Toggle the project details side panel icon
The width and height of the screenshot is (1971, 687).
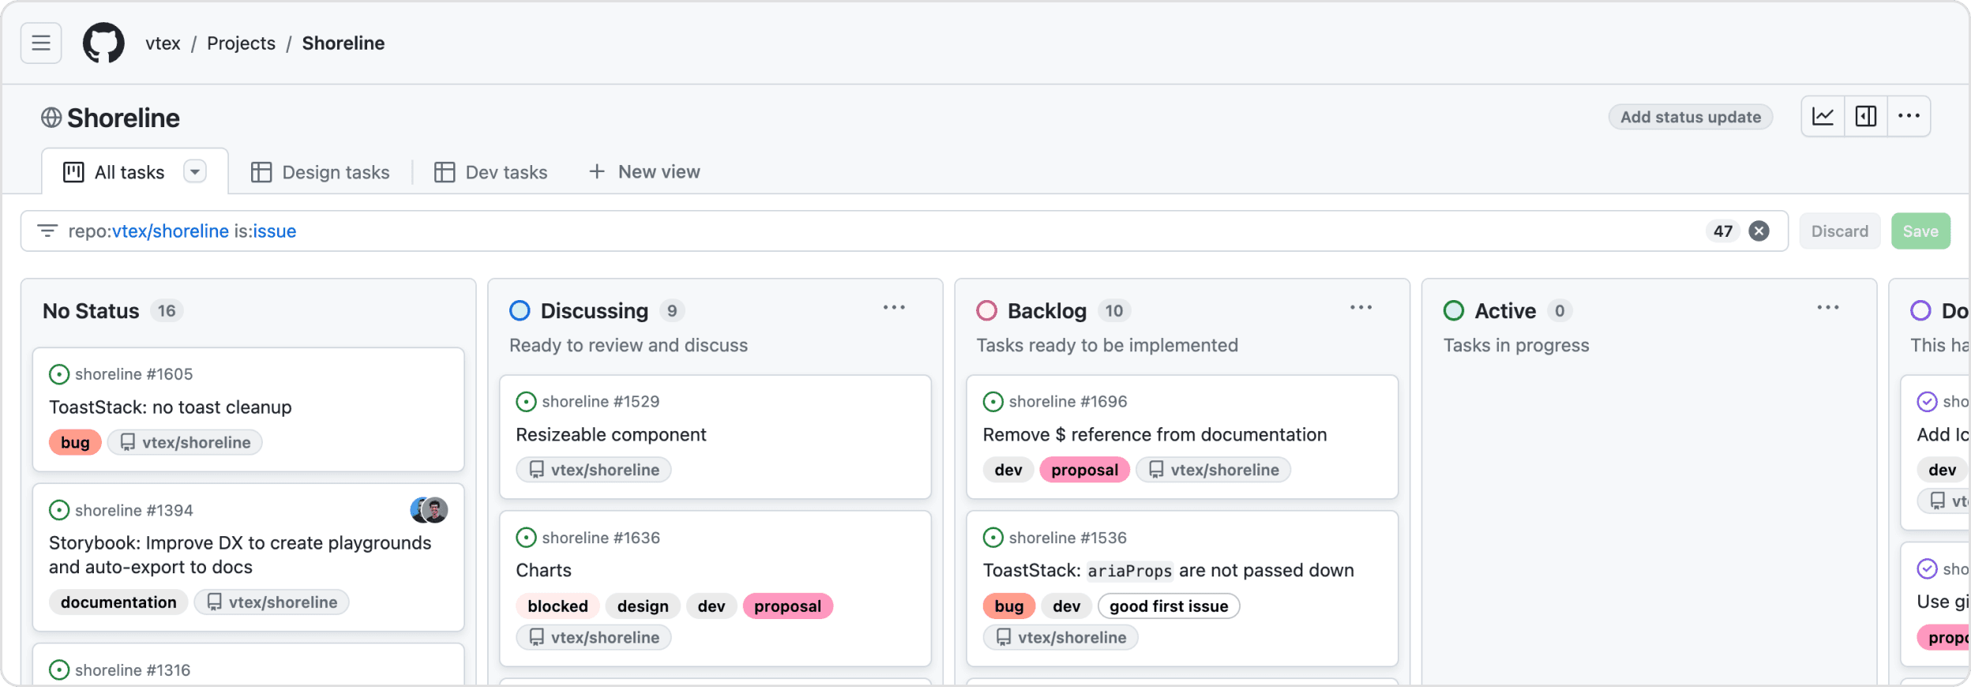pos(1866,116)
